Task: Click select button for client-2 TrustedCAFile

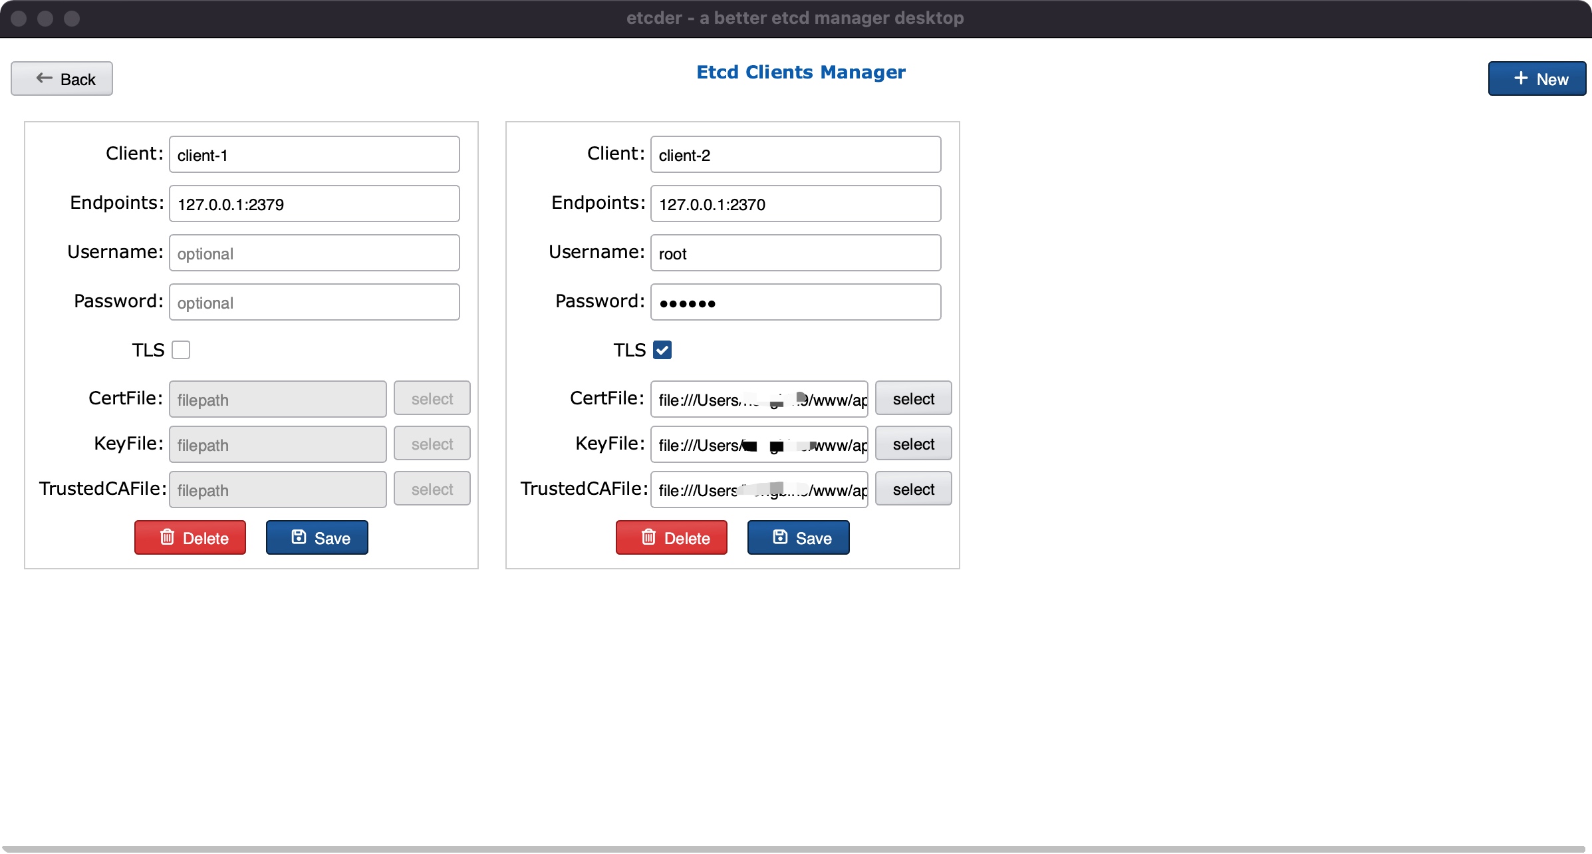Action: (x=913, y=489)
